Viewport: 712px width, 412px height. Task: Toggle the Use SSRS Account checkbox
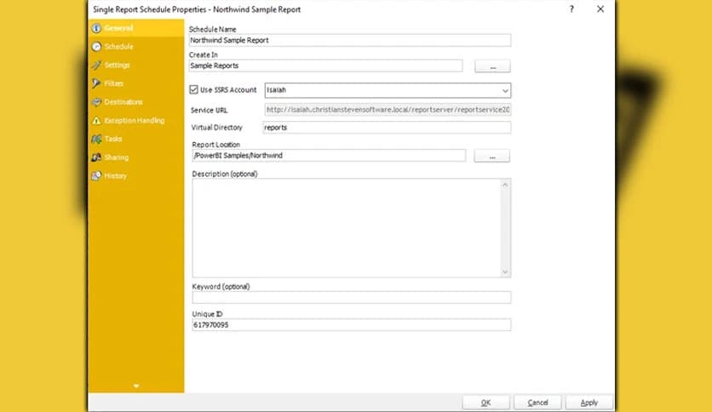coord(194,89)
